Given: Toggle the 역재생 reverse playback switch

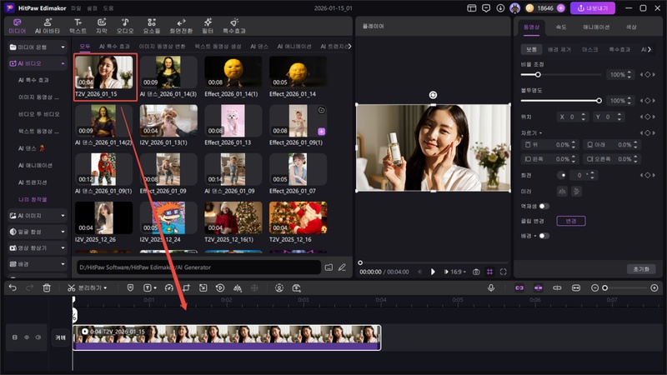Looking at the screenshot, I should (544, 205).
